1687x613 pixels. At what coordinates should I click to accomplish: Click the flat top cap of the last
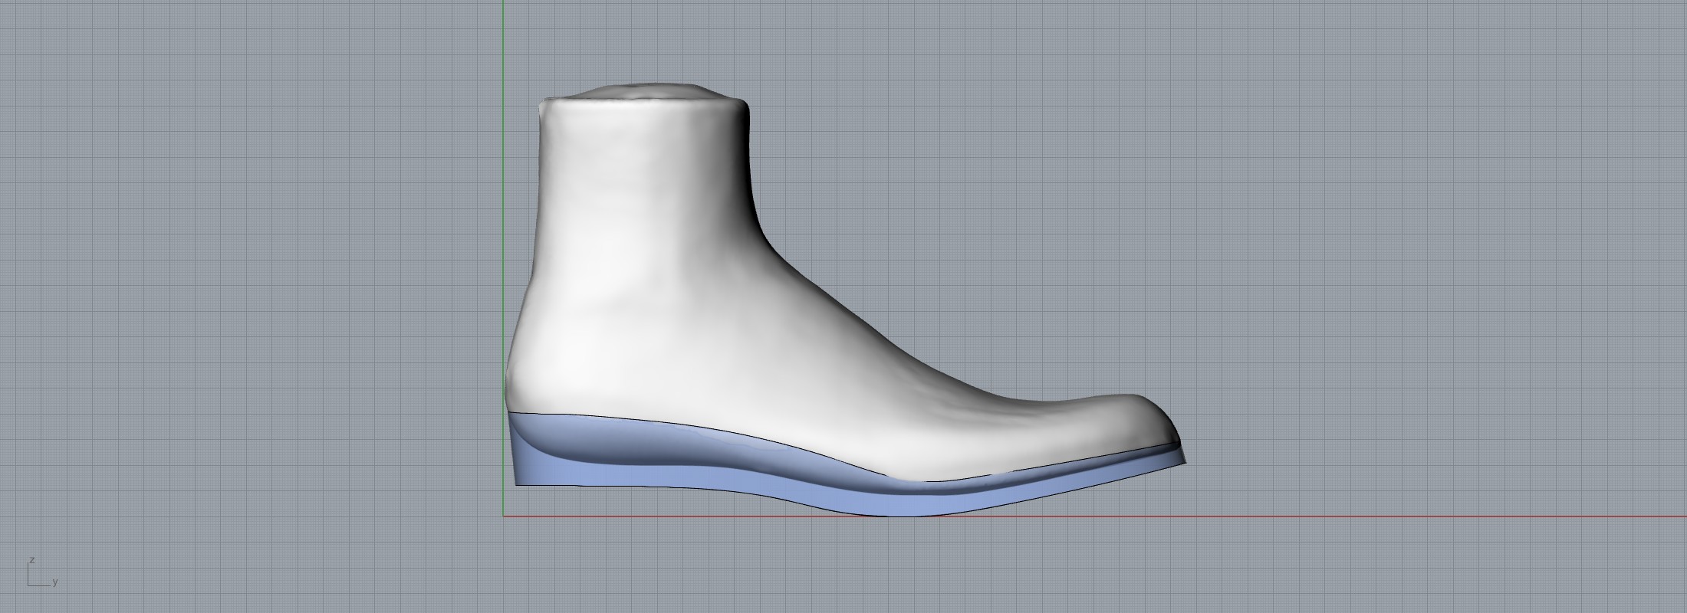coord(644,90)
